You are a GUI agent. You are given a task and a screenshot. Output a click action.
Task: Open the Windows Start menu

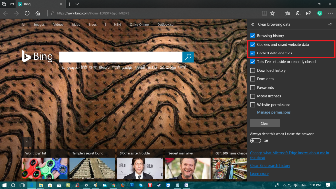tap(4, 185)
